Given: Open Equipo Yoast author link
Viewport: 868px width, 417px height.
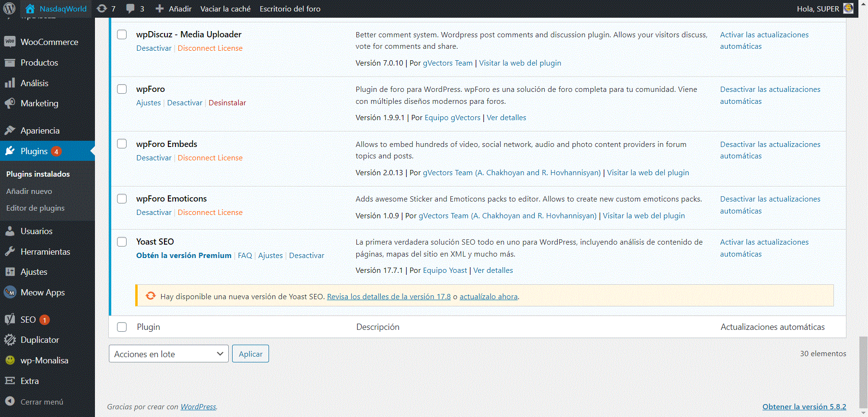Looking at the screenshot, I should tap(445, 270).
